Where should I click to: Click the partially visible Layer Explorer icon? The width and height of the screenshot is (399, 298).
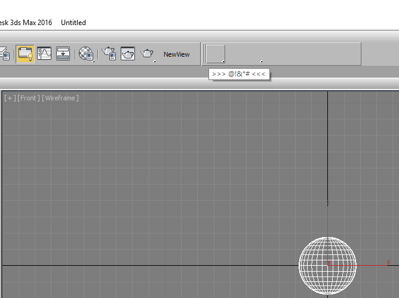5,54
